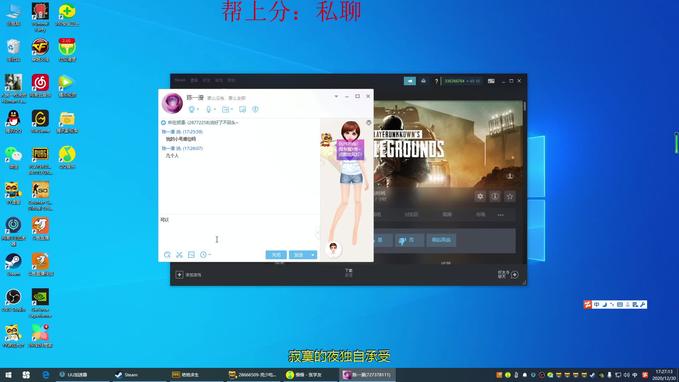
Task: Open the OBS Studio desktop icon
Action: (x=13, y=300)
